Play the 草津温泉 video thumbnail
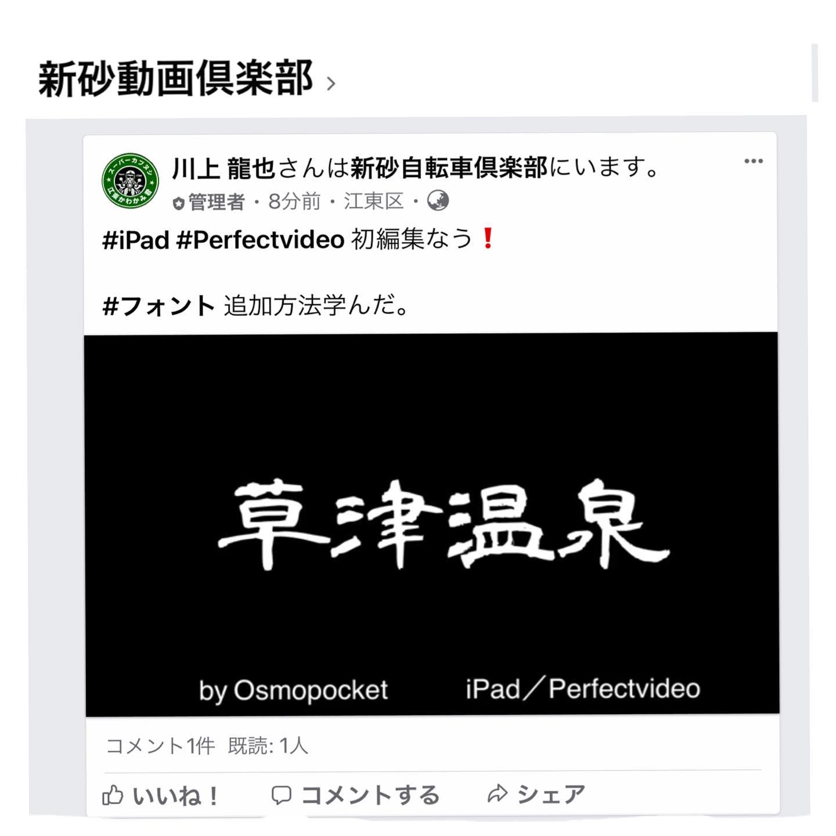The width and height of the screenshot is (836, 836). 431,523
